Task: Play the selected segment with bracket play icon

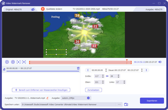Action: point(18,62)
